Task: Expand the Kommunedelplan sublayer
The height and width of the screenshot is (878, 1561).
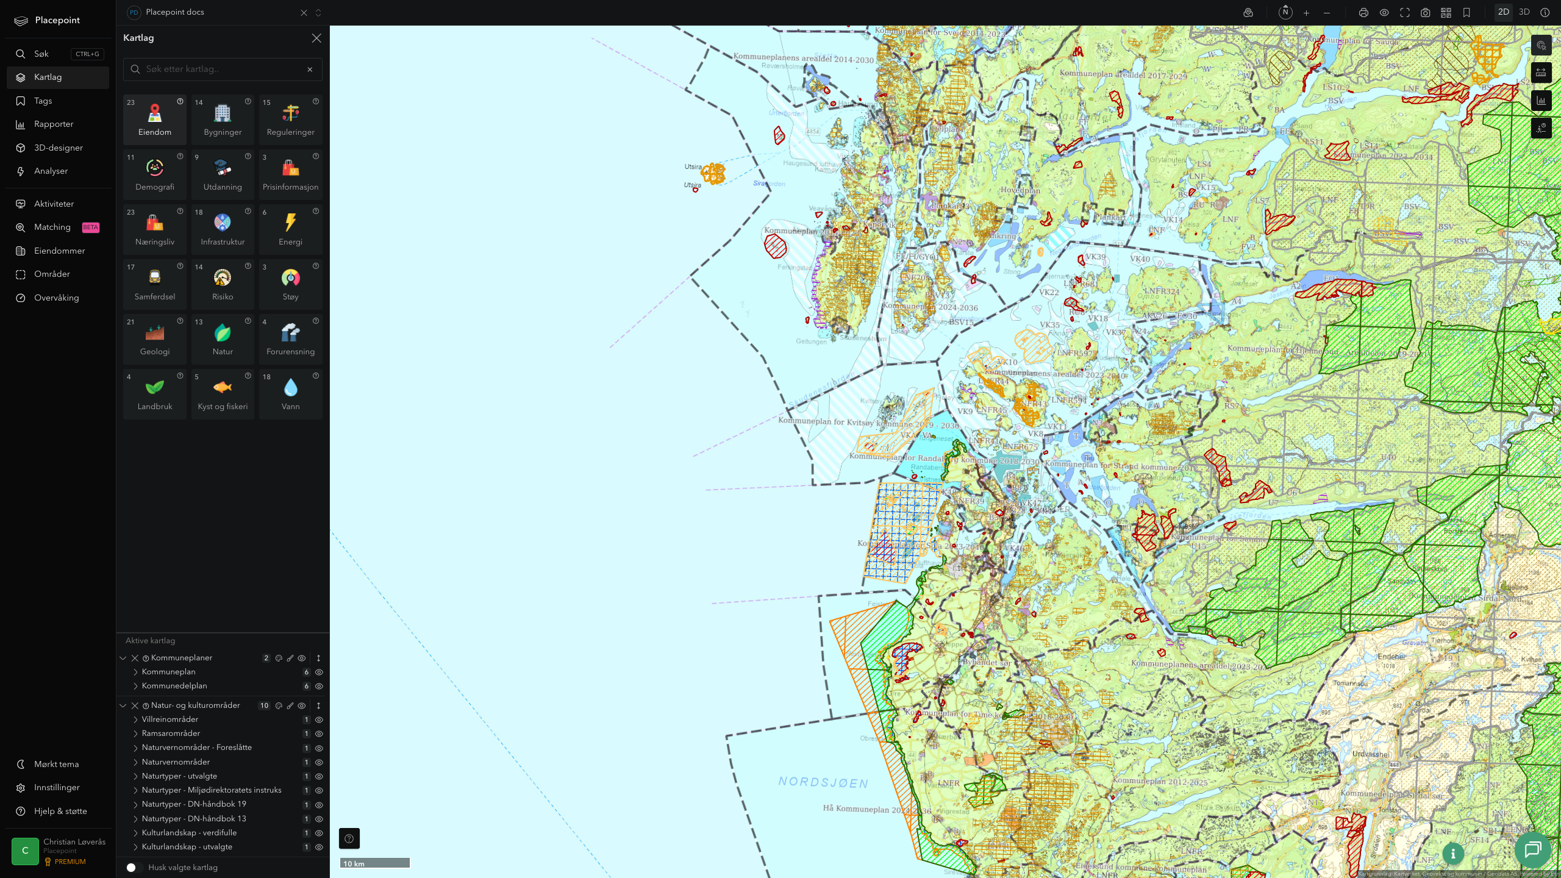Action: [x=135, y=686]
